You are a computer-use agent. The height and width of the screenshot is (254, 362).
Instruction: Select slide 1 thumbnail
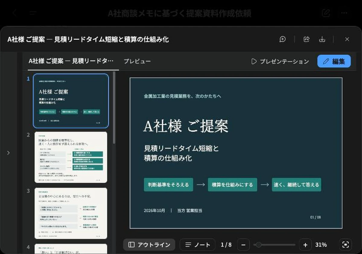[71, 101]
